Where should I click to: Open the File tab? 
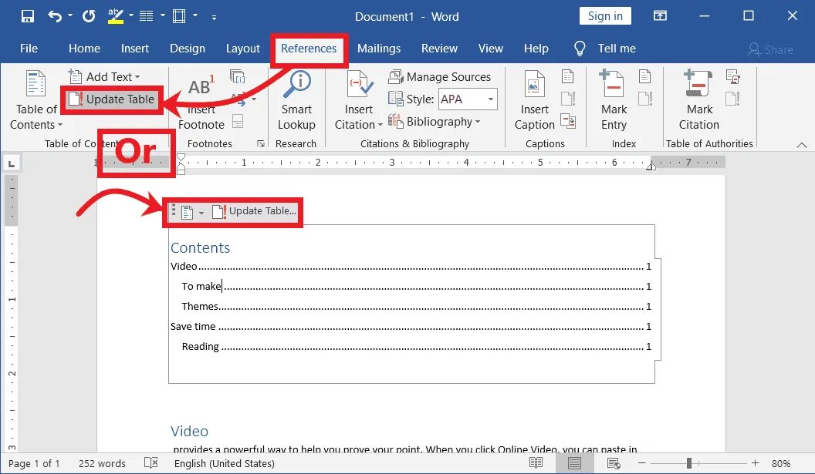coord(29,49)
